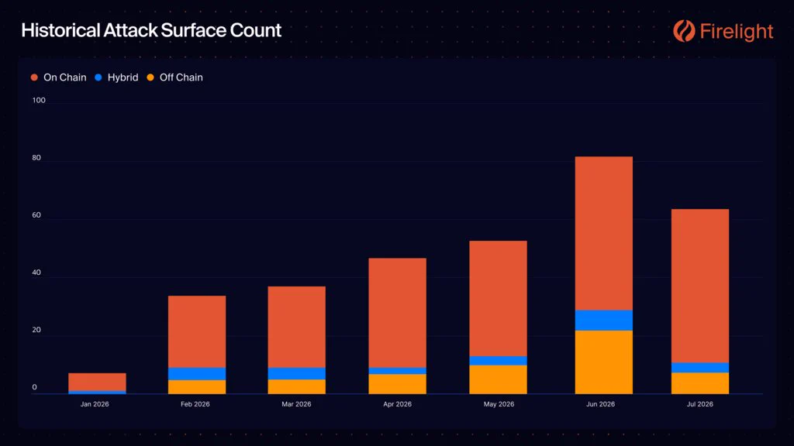Image resolution: width=794 pixels, height=446 pixels.
Task: Select the May 2026 On Chain bar segment
Action: [499, 298]
